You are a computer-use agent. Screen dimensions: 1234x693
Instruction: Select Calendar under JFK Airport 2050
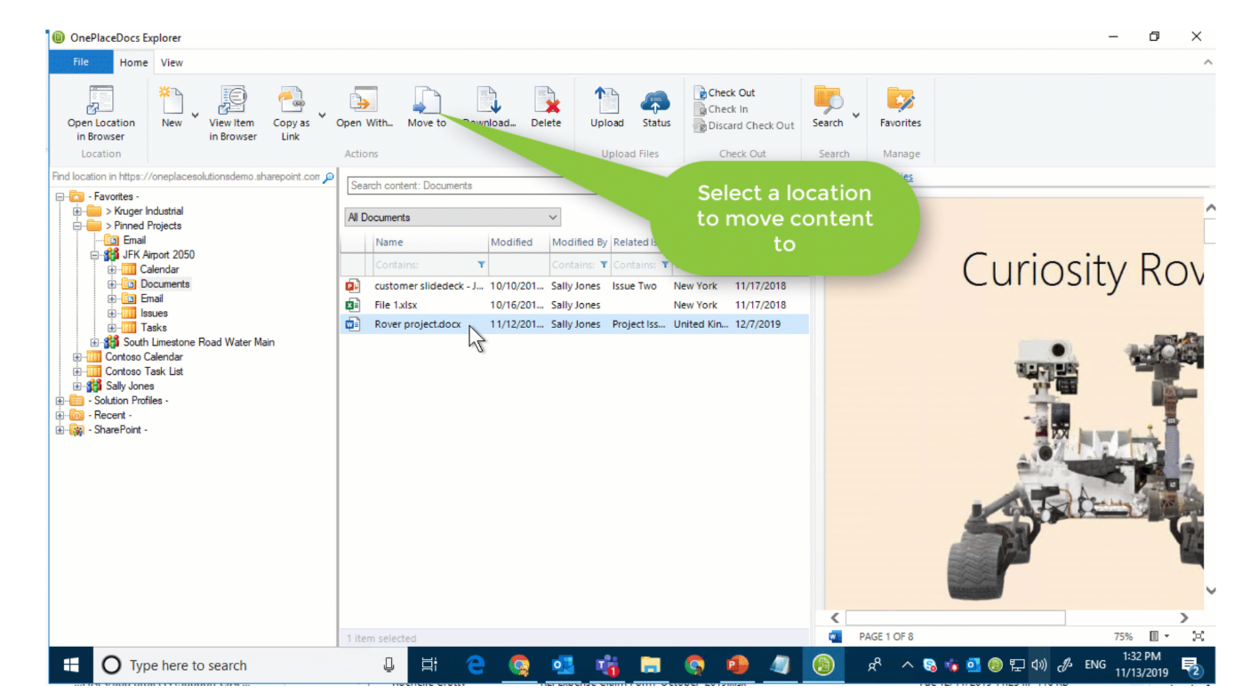(x=159, y=269)
